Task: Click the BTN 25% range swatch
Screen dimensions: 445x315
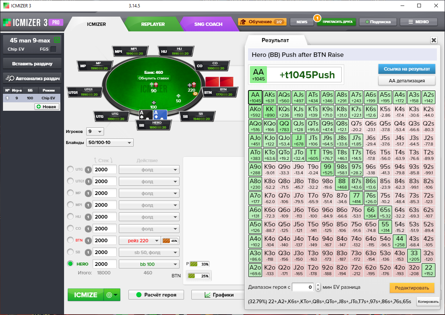Action: (199, 276)
